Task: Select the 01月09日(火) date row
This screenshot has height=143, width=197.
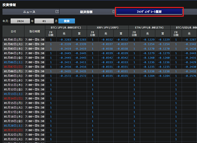Action: pos(13,76)
